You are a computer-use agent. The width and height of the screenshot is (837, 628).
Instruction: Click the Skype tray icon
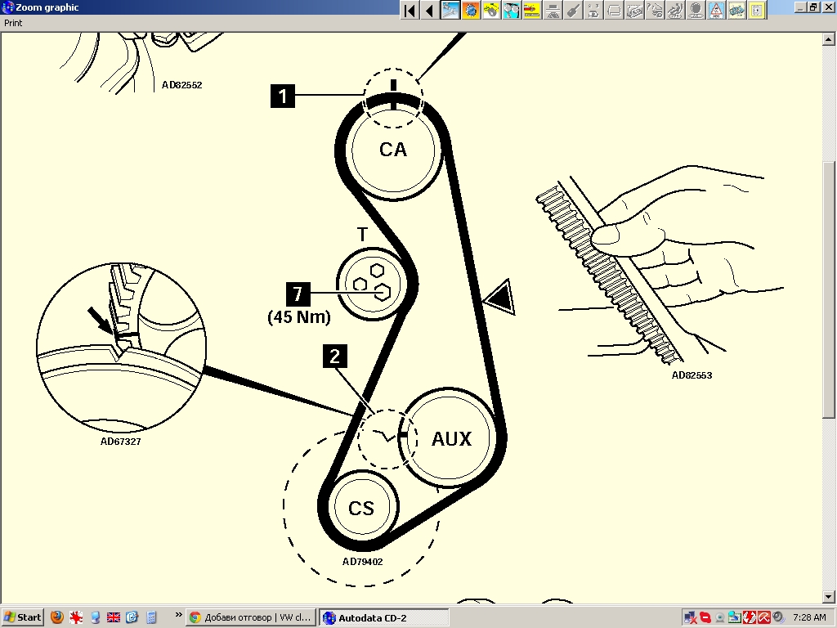(705, 617)
